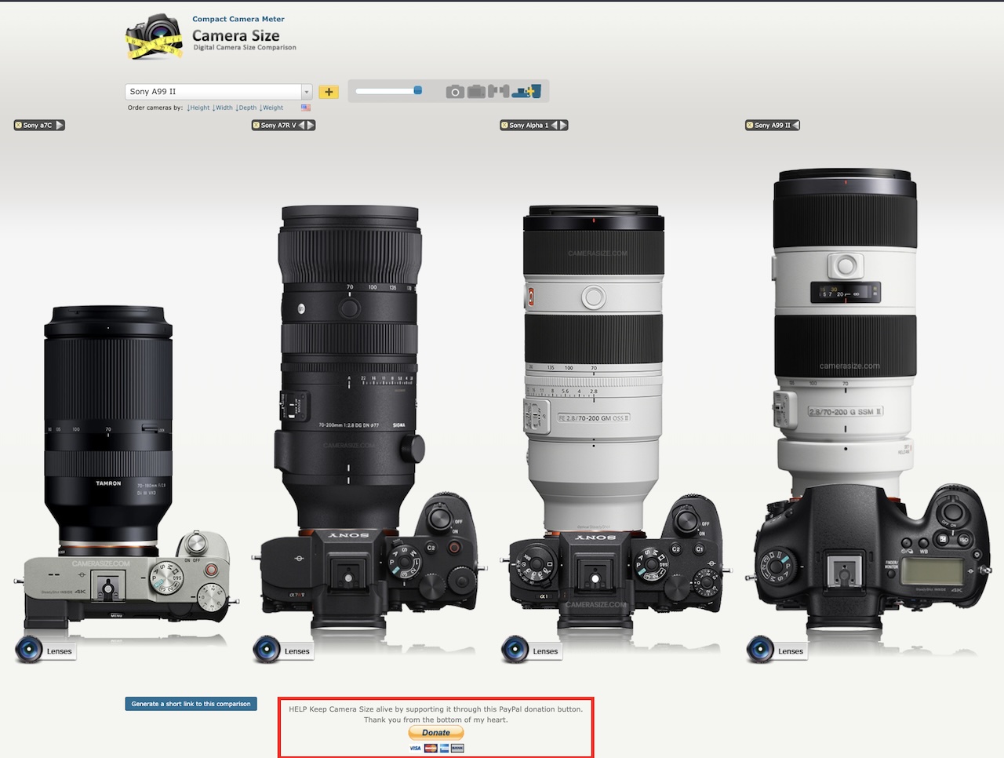Screen dimensions: 1004x758
Task: Click the payment cards icons below Donate
Action: click(x=436, y=748)
